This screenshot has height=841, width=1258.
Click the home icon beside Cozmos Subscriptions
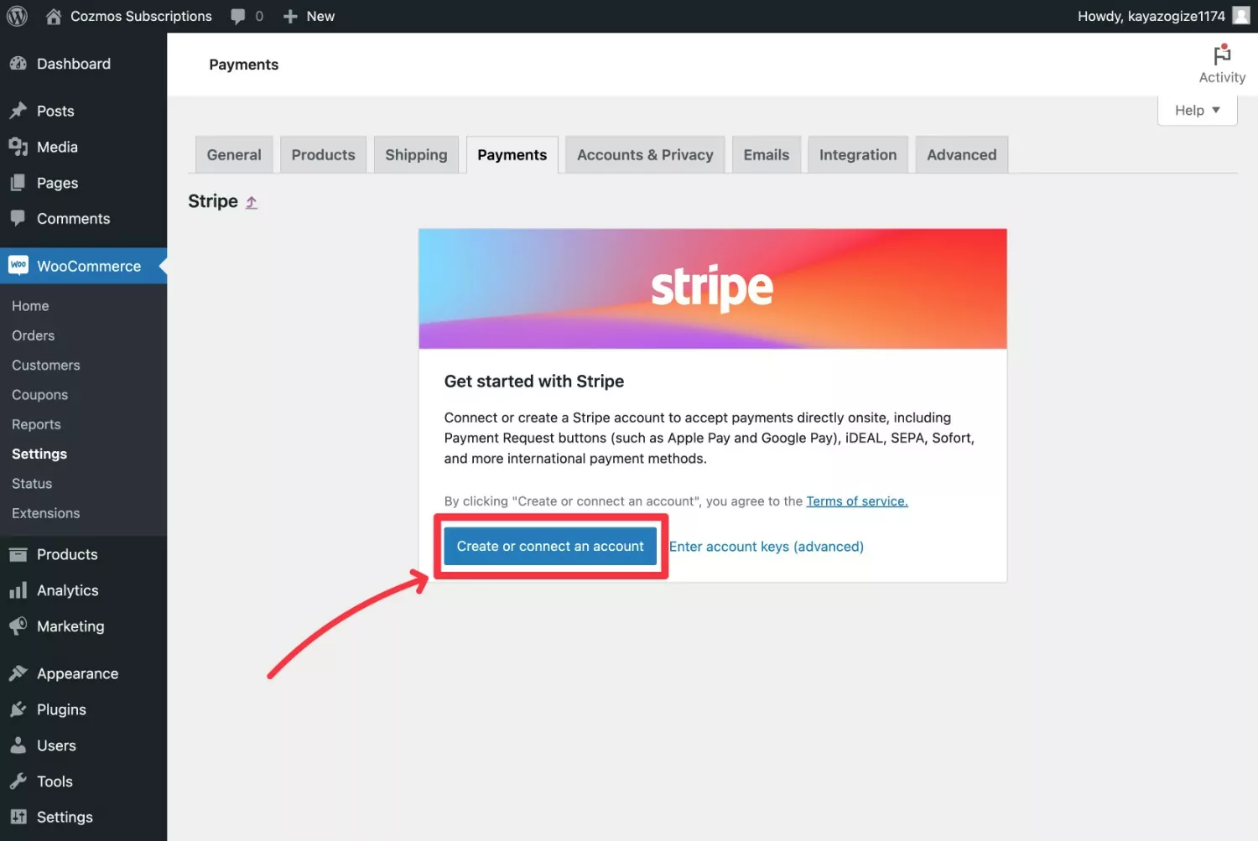pos(54,16)
